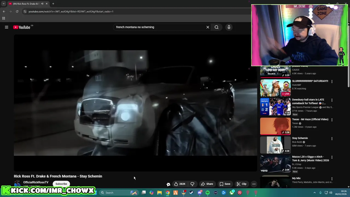
Task: Open Mazza L20 Tom & Jerry thumbnail
Action: tap(275, 164)
